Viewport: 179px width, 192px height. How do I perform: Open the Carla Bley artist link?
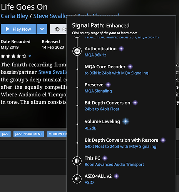click(14, 16)
